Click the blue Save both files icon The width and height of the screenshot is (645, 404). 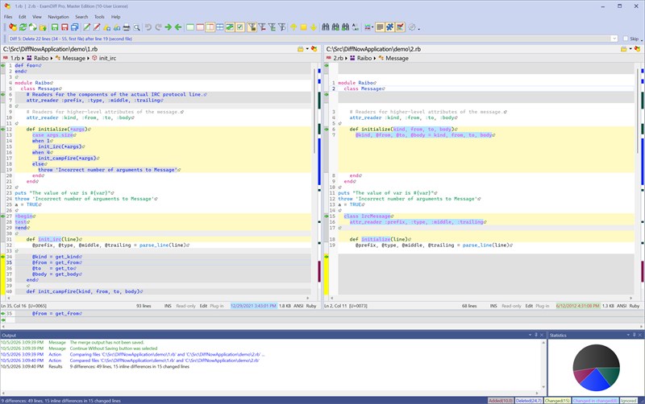pos(74,27)
